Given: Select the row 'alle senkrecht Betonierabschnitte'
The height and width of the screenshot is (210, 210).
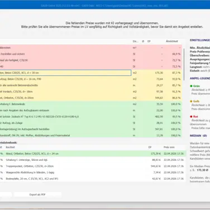Looking at the screenshot, I should click(91, 85).
